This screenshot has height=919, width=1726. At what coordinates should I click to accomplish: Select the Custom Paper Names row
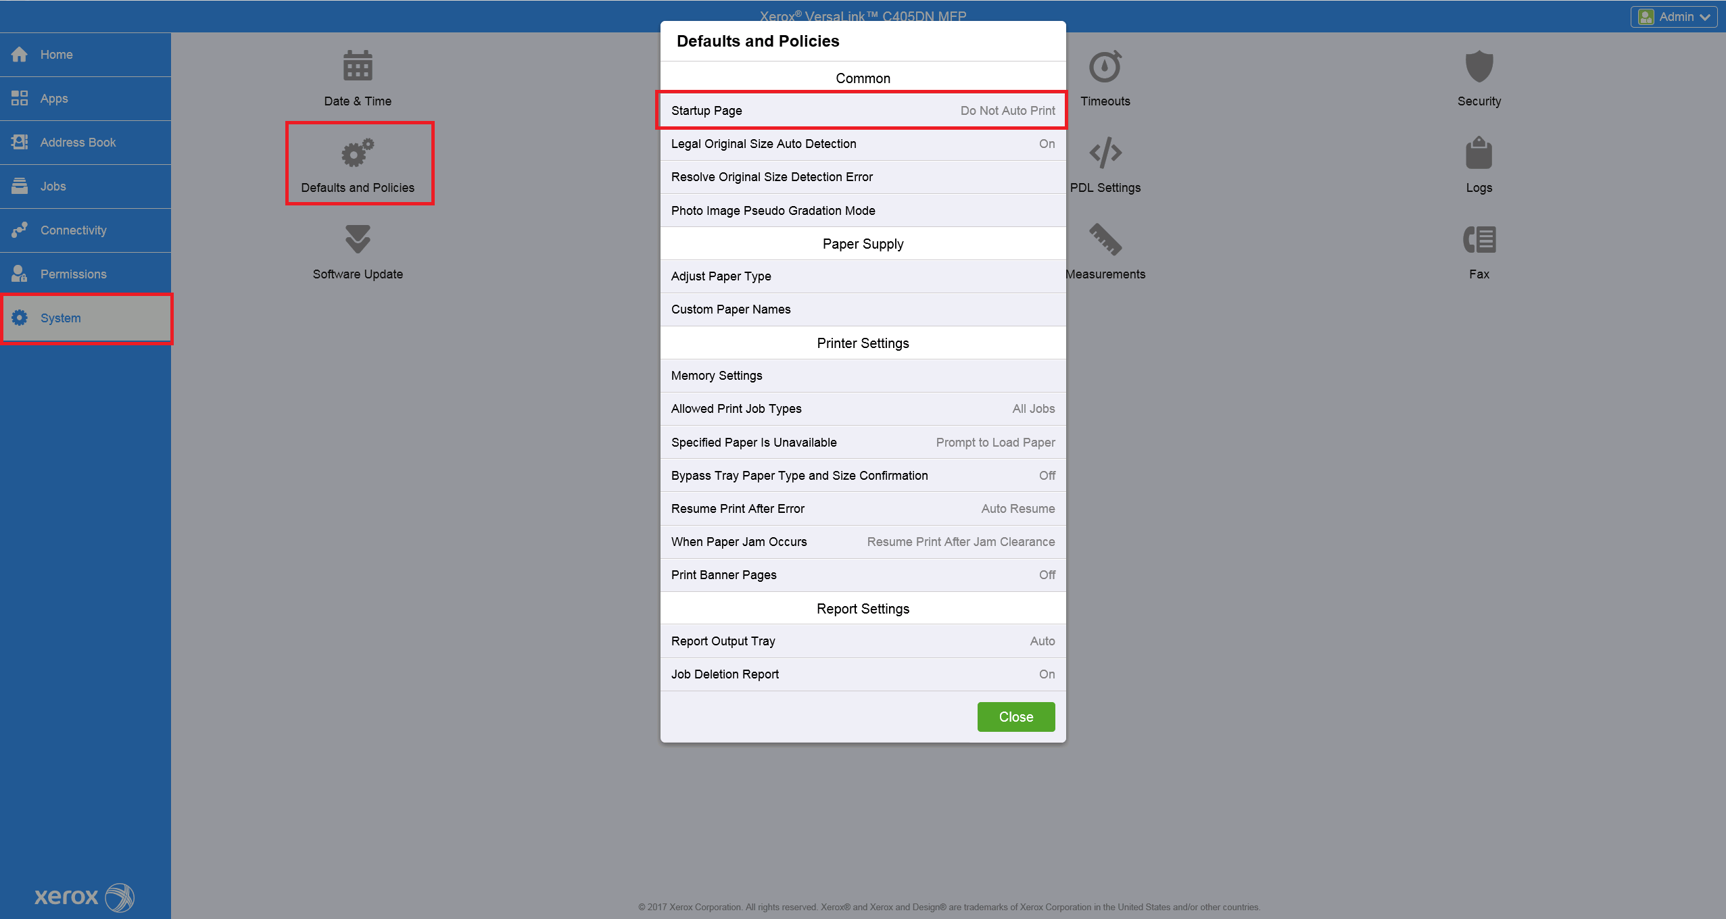[x=863, y=309]
